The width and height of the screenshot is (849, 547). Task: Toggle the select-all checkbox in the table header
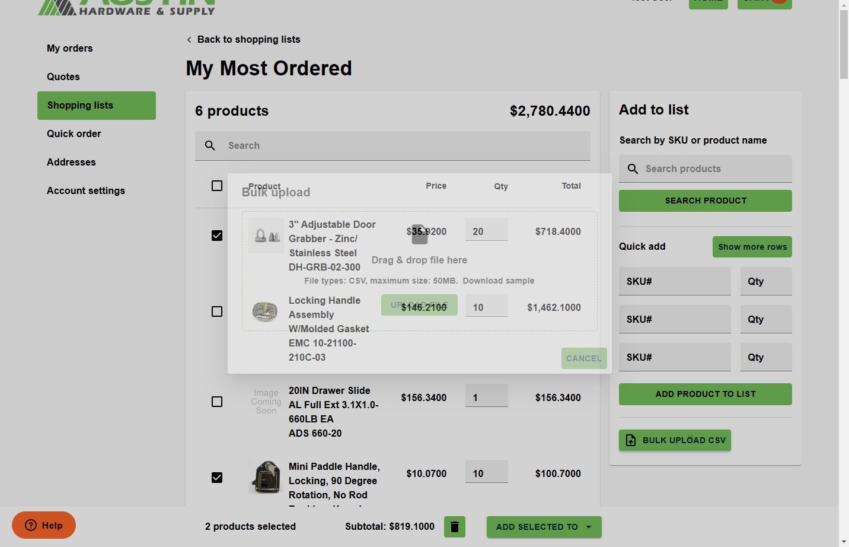217,186
